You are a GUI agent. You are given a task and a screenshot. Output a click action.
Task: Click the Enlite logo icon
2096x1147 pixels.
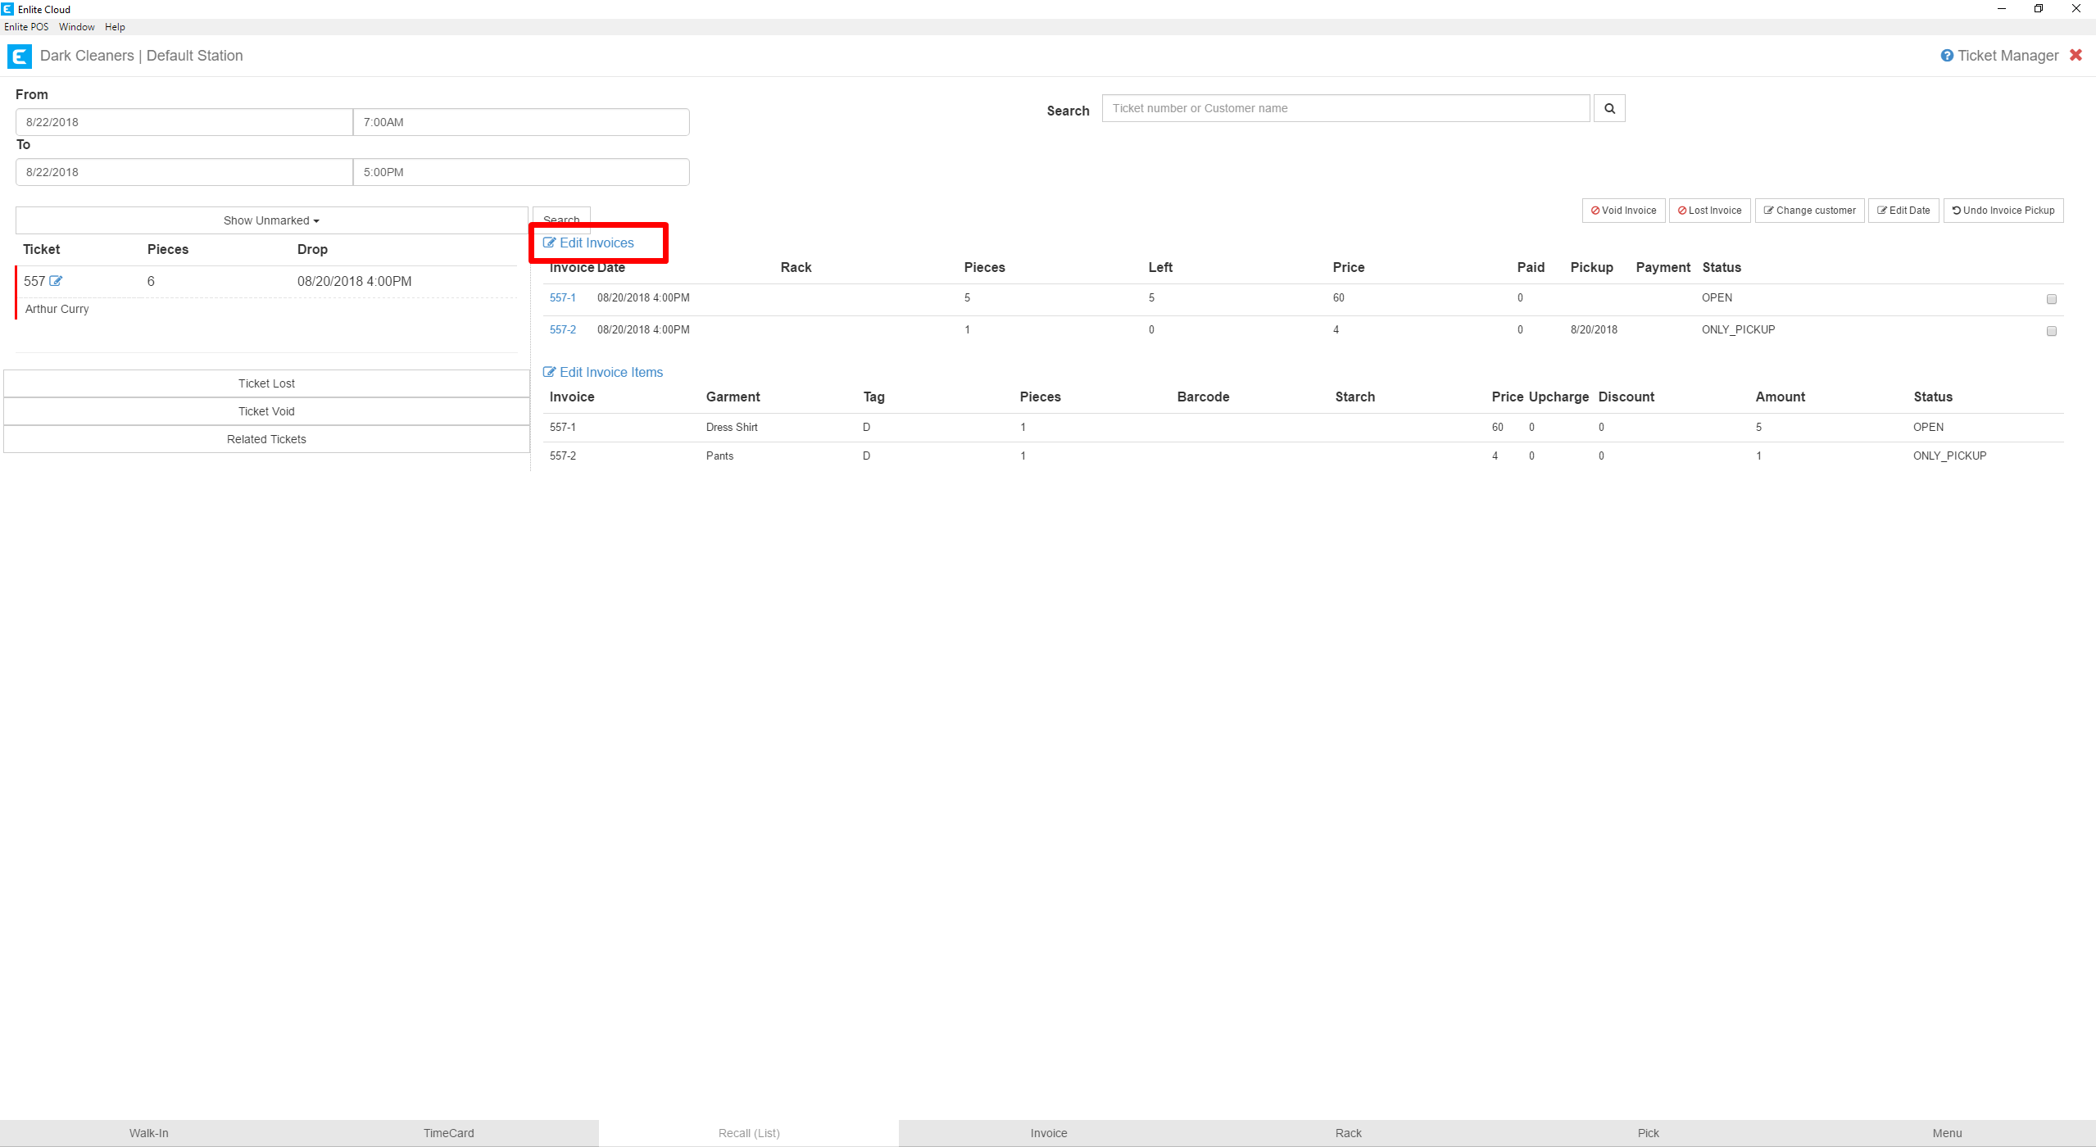(x=19, y=56)
